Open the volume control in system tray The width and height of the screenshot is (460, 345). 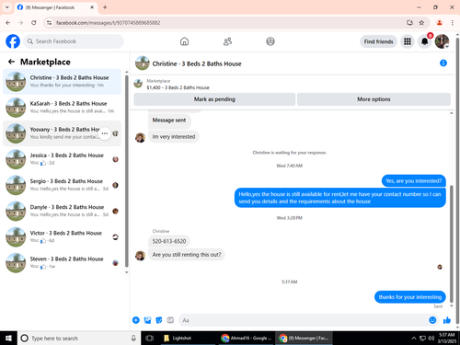coord(431,338)
